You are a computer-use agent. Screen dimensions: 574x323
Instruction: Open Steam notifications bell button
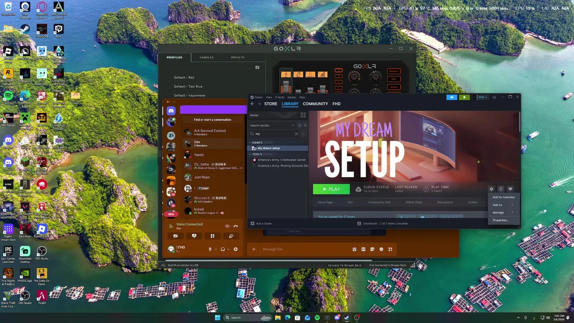point(464,97)
